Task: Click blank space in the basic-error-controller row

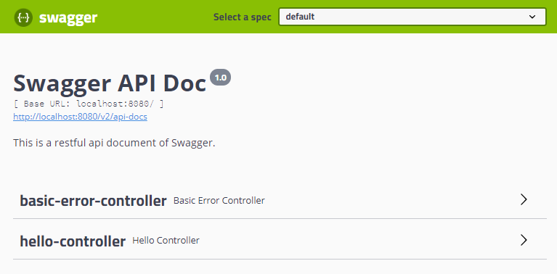Action: (391, 200)
